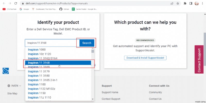Open the Support Home footer link

(110, 92)
